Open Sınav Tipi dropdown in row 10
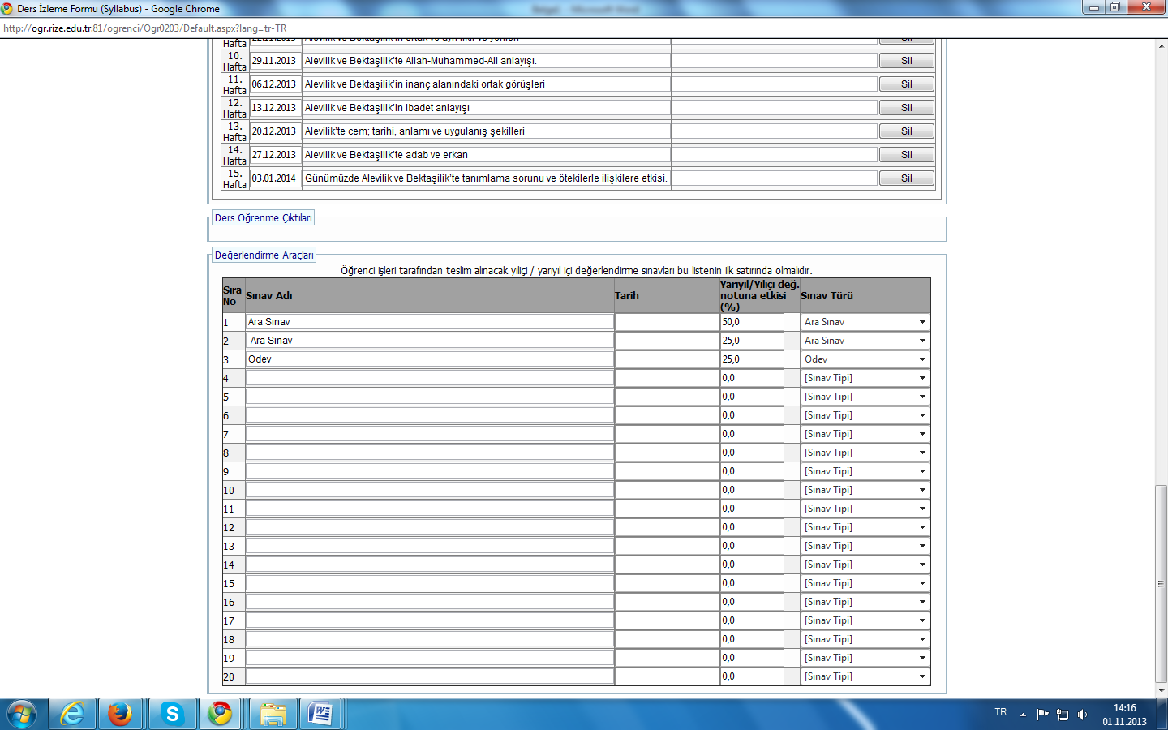 pyautogui.click(x=865, y=490)
